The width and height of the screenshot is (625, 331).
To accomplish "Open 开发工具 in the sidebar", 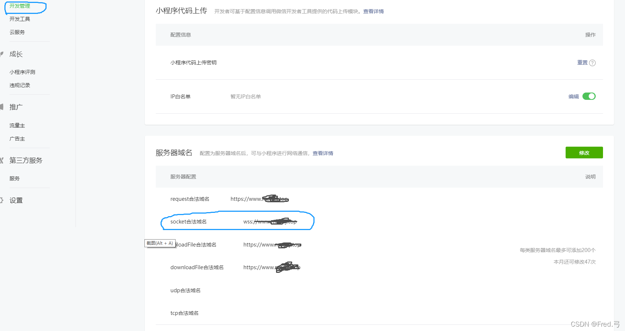I will click(x=20, y=19).
